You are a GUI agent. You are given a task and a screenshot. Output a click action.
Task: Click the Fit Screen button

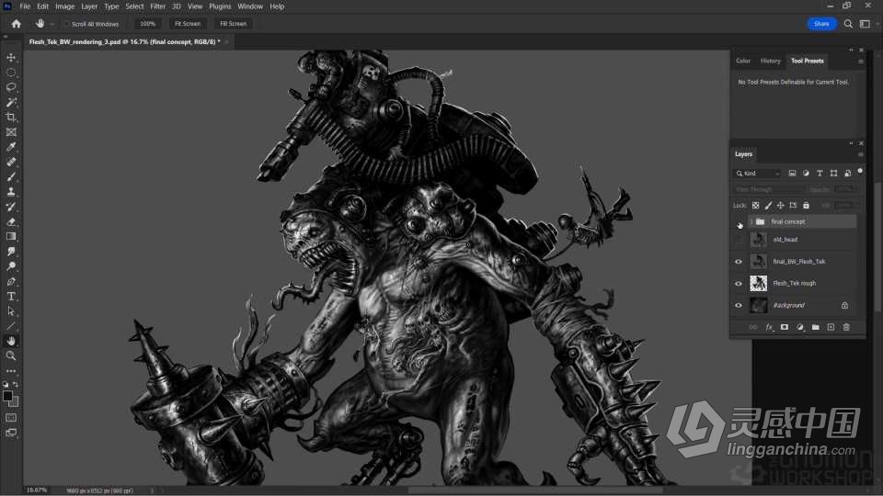[x=188, y=24]
